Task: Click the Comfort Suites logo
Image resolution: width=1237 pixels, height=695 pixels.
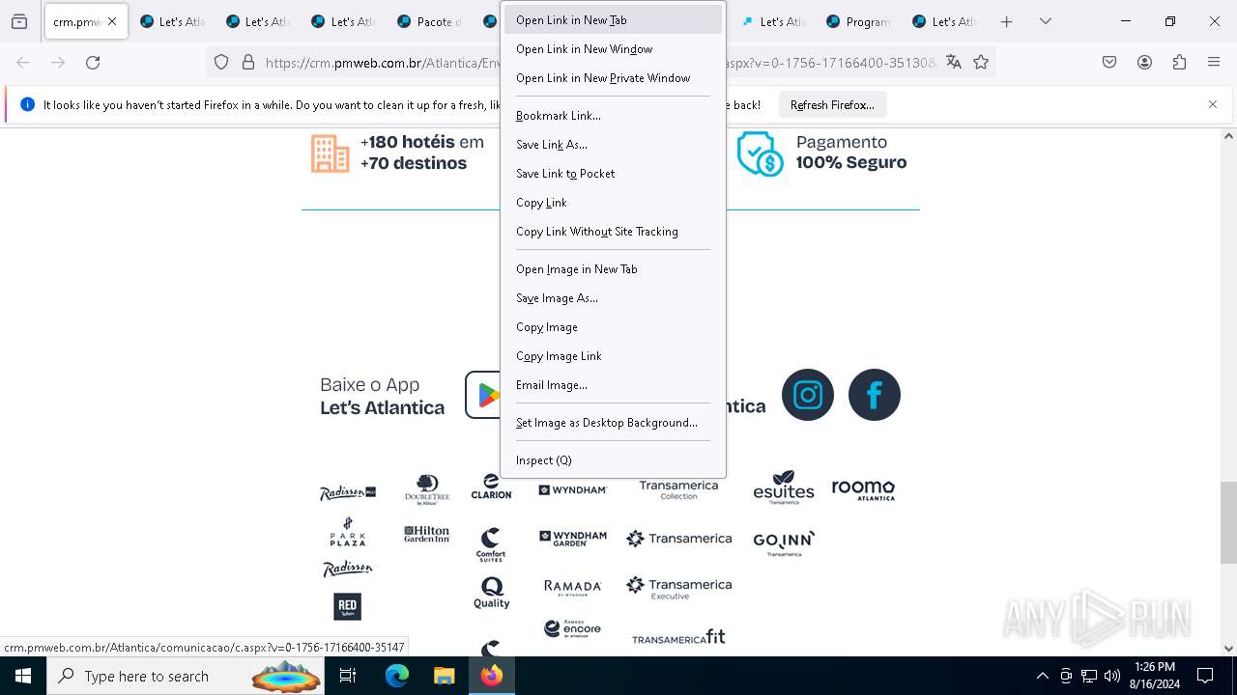Action: pos(491,544)
